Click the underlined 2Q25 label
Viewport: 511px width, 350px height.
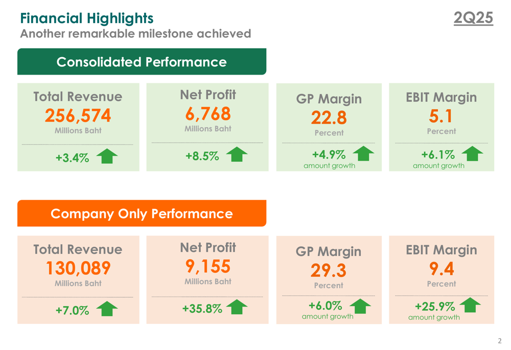[x=473, y=18]
